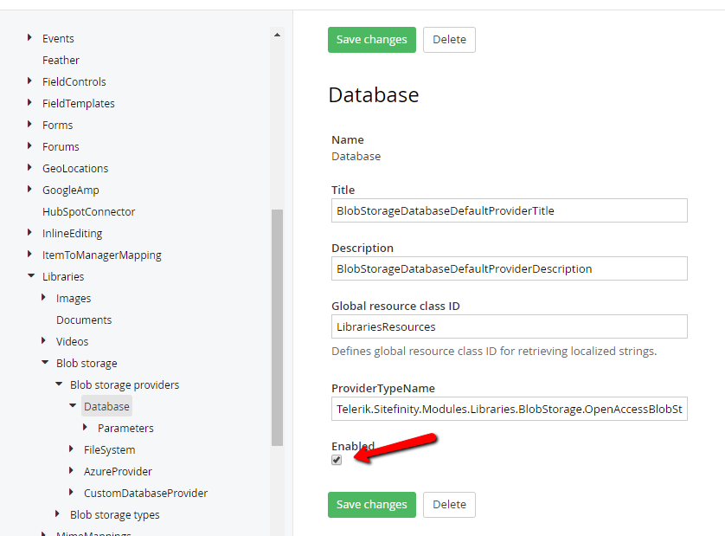The image size is (725, 536).
Task: Select the CustomDatabaseProvider node
Action: pos(145,493)
